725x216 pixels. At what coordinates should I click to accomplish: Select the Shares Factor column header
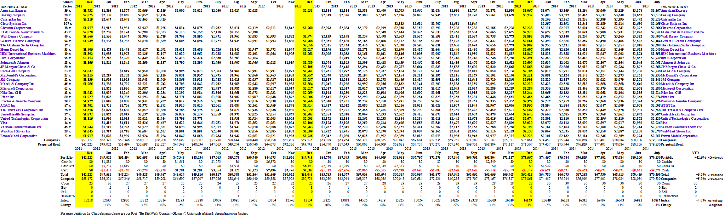(67, 4)
